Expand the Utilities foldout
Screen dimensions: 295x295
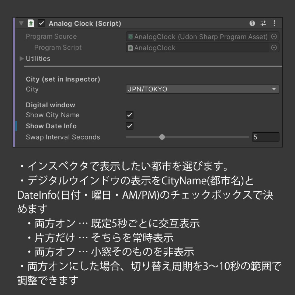click(21, 59)
